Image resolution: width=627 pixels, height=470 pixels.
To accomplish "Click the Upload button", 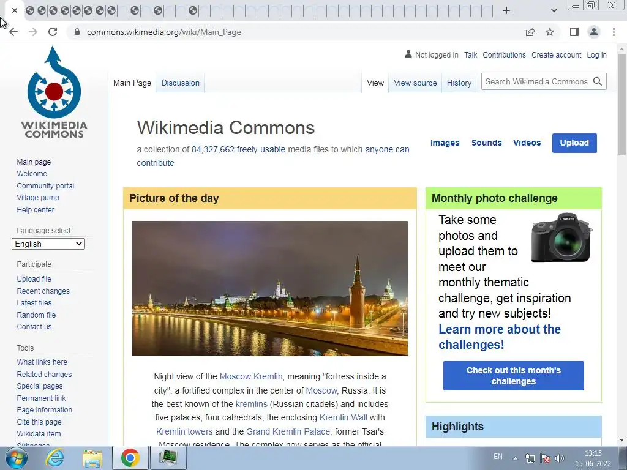I will (x=574, y=143).
